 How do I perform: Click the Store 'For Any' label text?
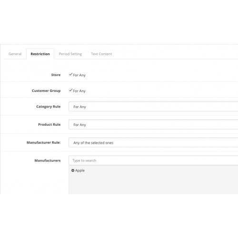pos(79,75)
